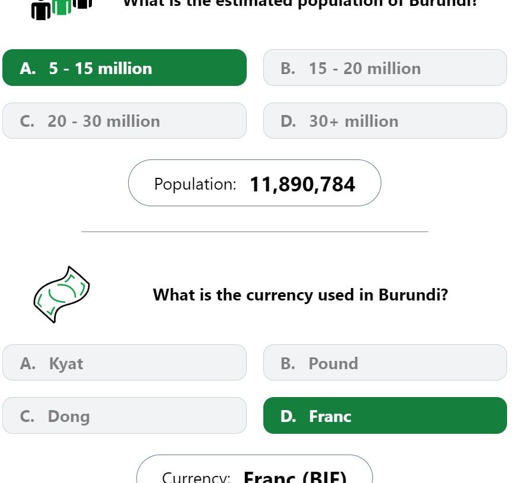513x483 pixels.
Task: Click the green person figure in icon
Action: tap(62, 7)
